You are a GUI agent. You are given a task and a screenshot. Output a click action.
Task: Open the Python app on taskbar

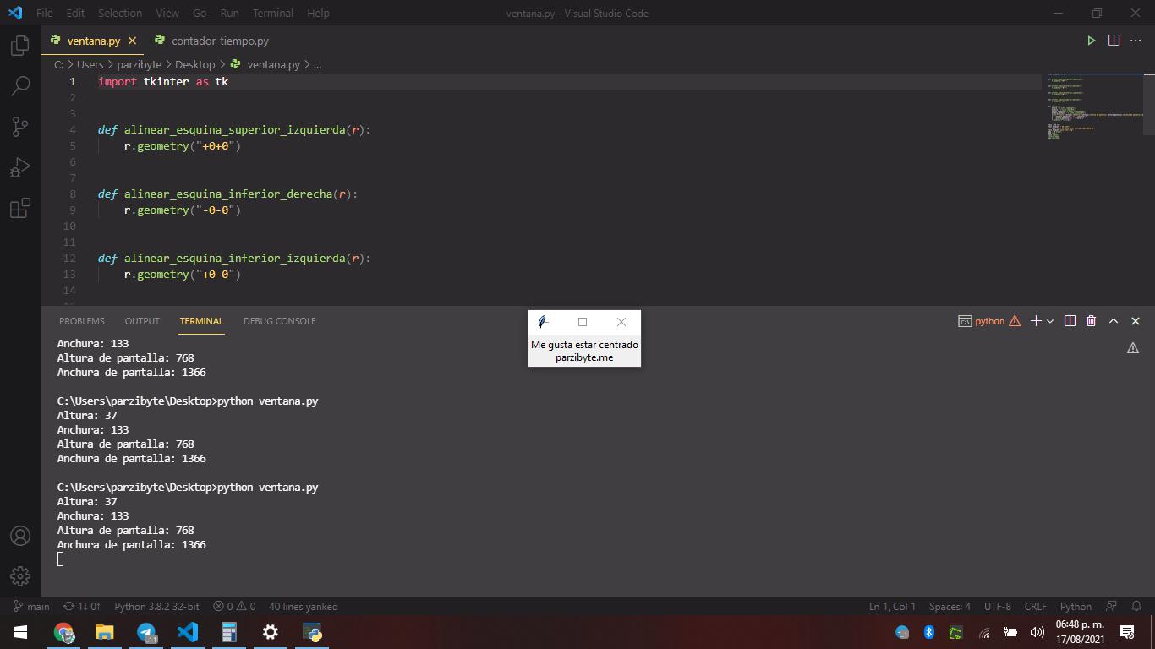click(x=312, y=631)
